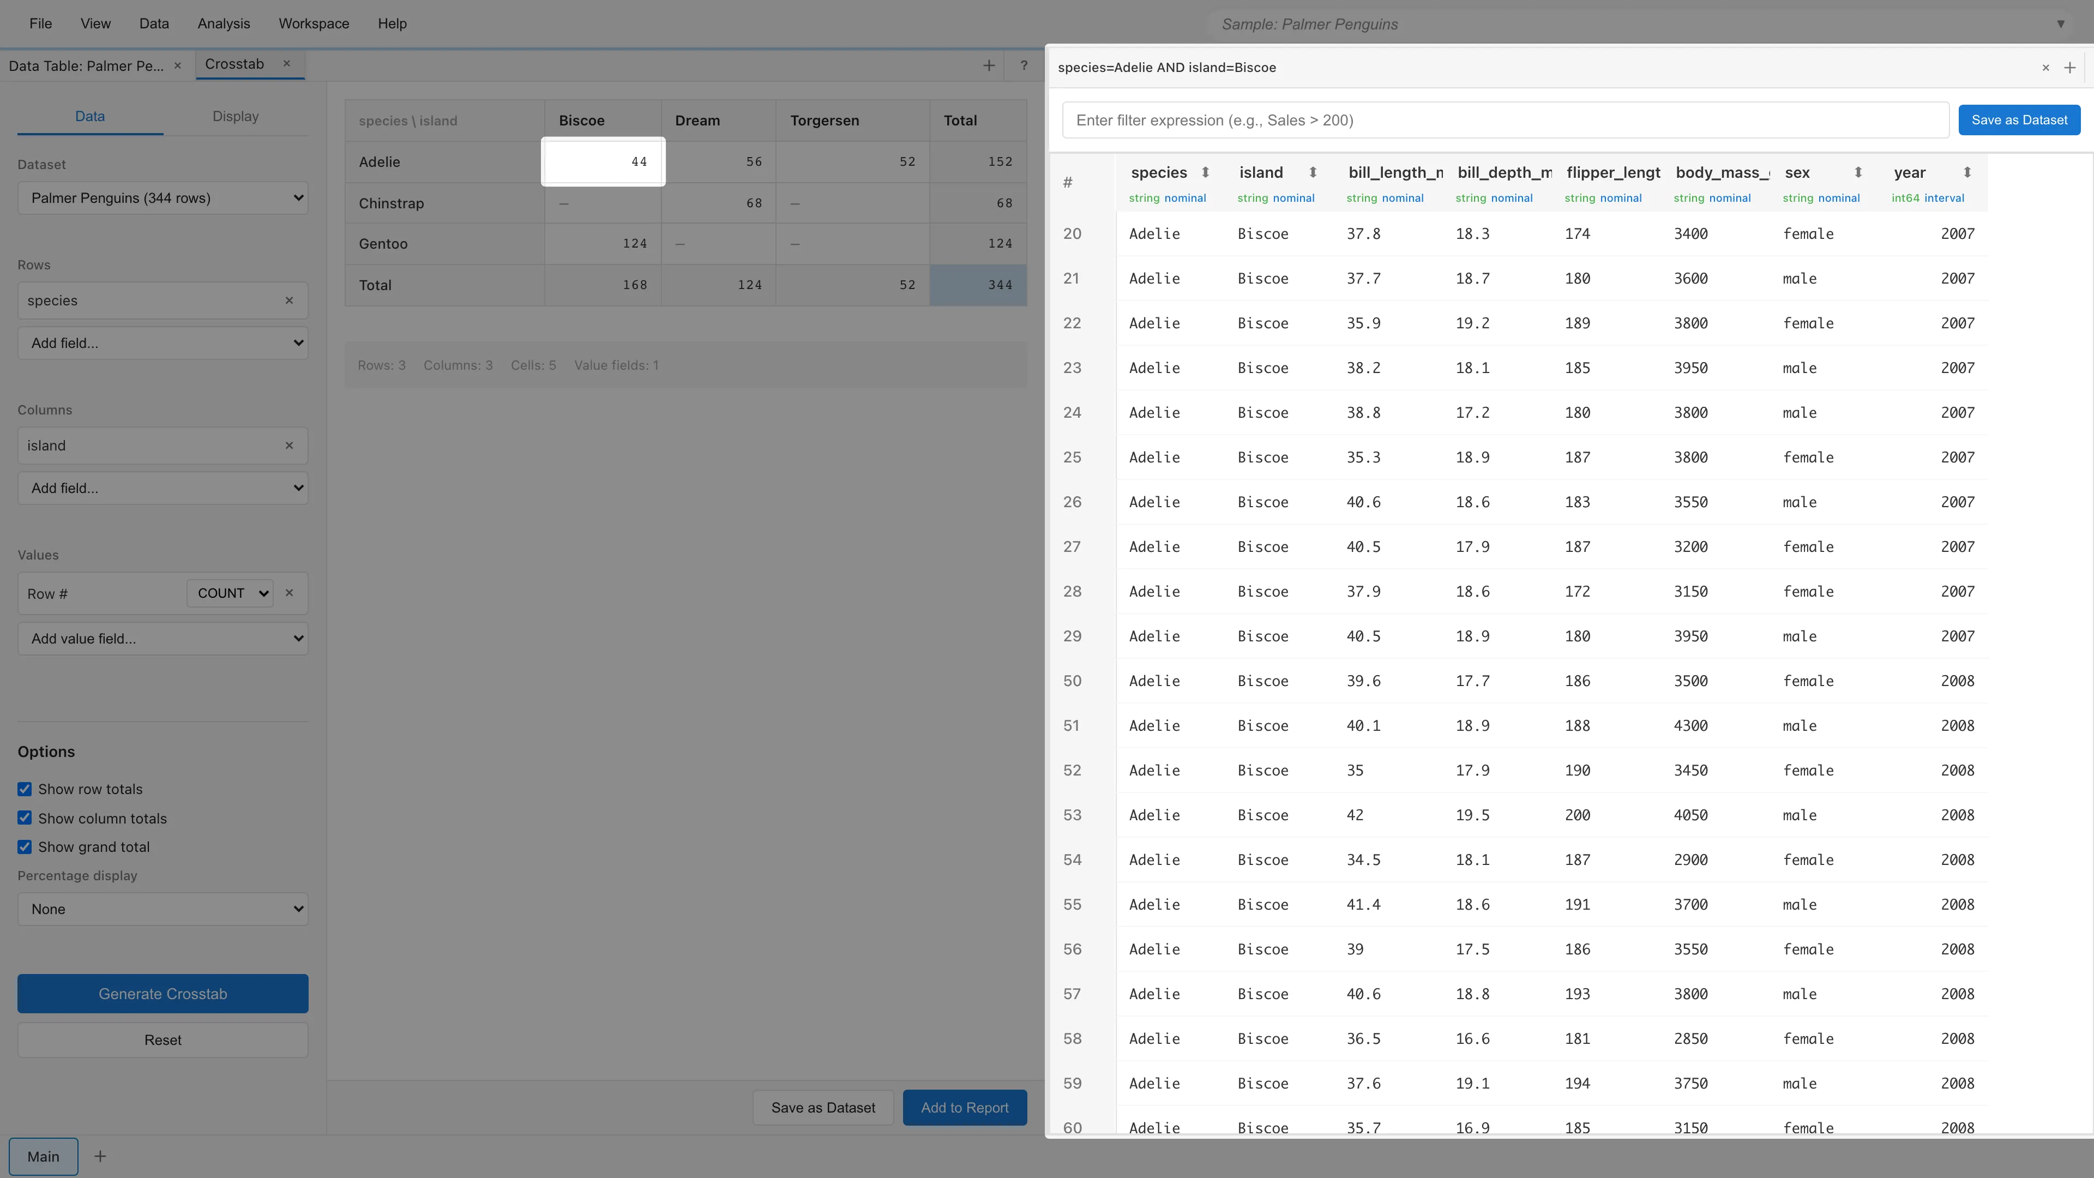
Task: Add a new worksheet next to Main
Action: pos(101,1156)
